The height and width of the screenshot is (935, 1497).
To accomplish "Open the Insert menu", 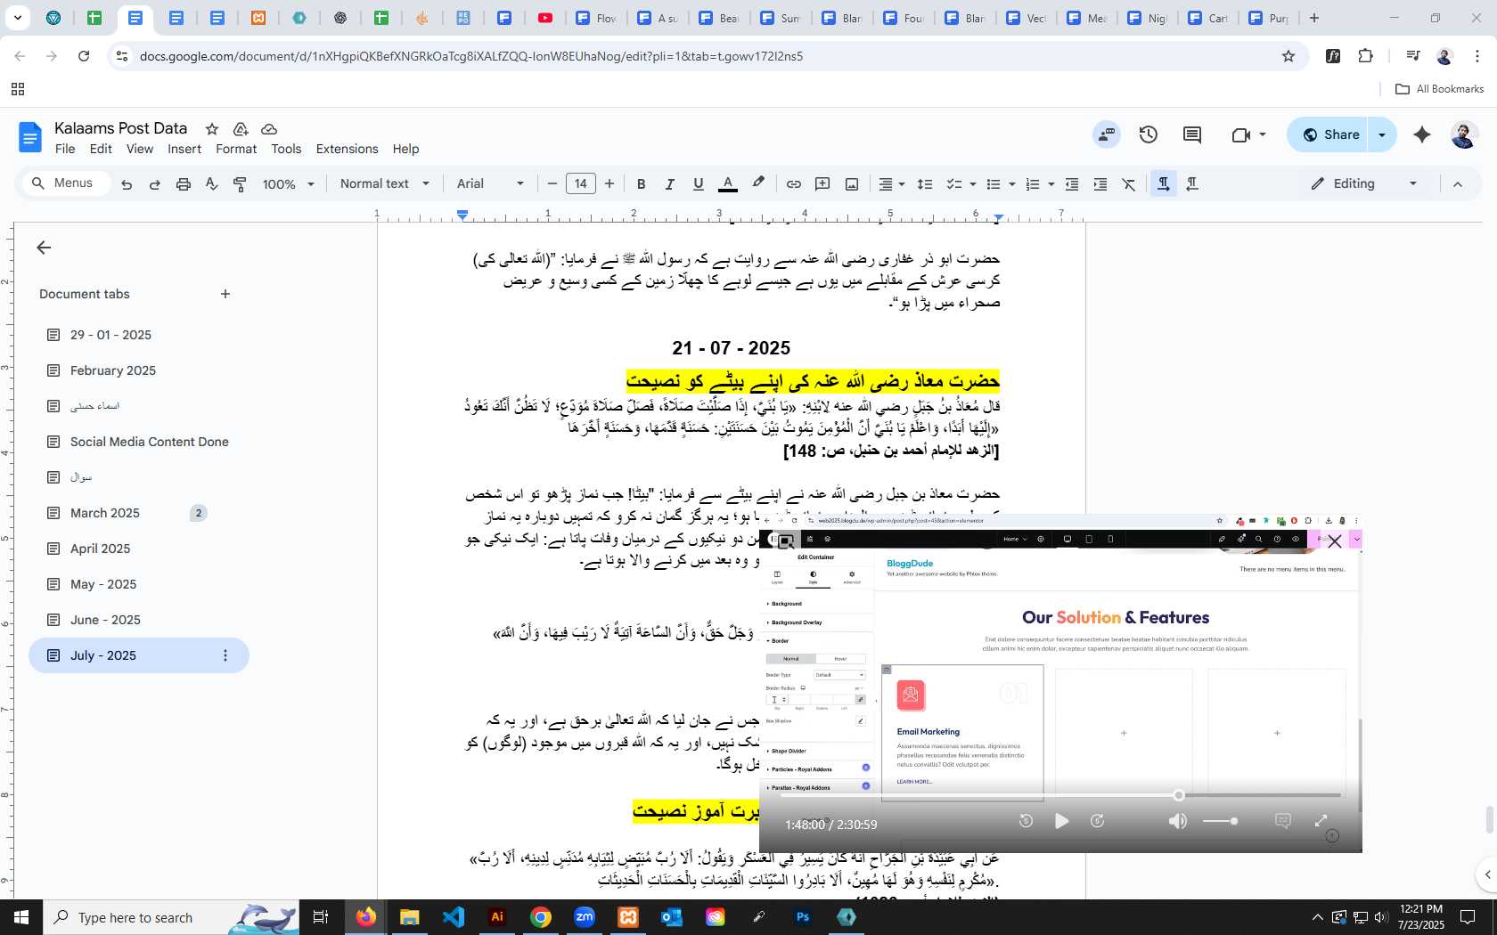I will (184, 149).
